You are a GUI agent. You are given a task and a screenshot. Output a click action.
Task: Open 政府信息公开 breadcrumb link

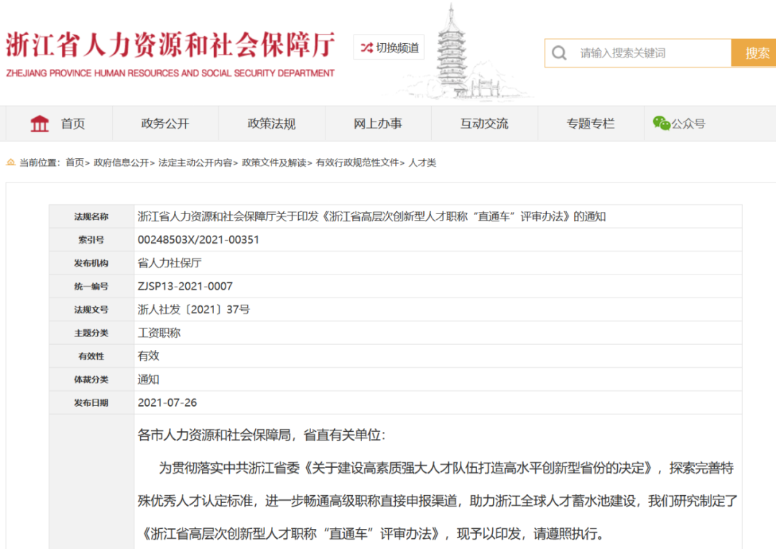[x=121, y=162]
